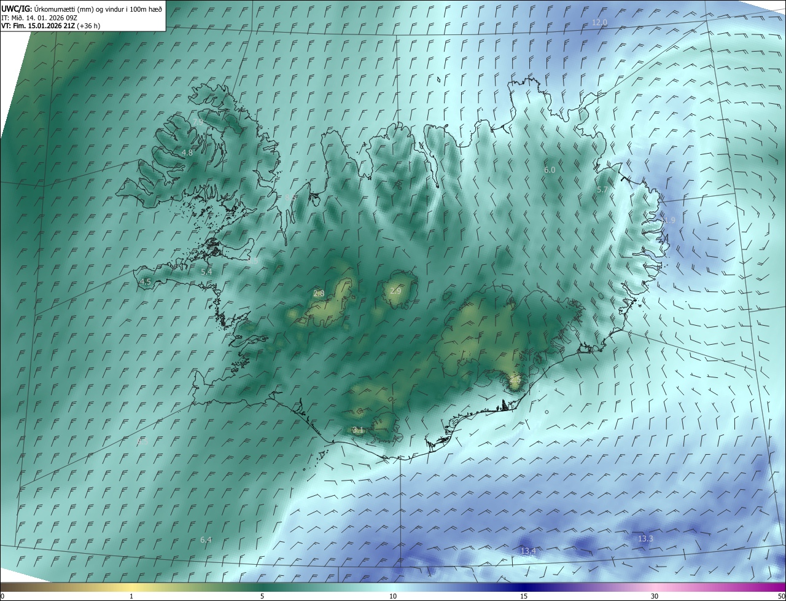Click the 13.4 value label
Image resolution: width=786 pixels, height=601 pixels.
[528, 551]
